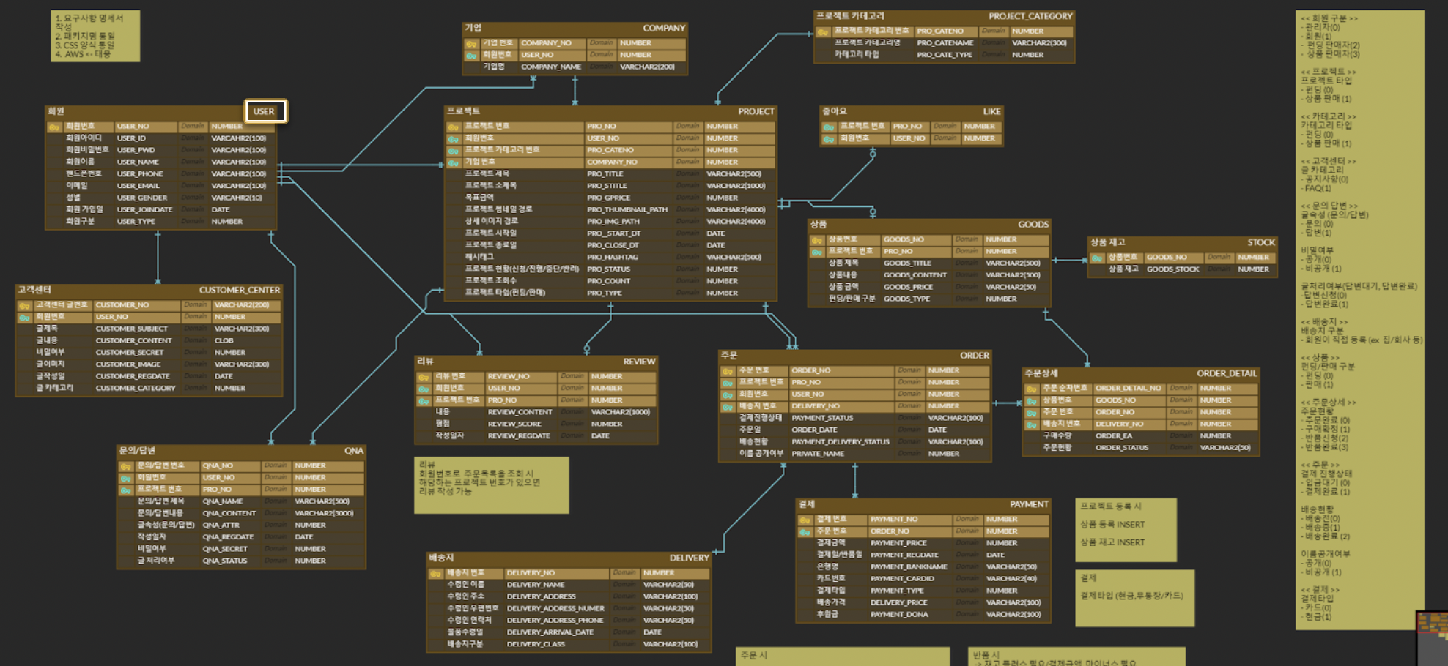Click the CLOB data type in CUSTOMER_CENTER table

pos(224,341)
